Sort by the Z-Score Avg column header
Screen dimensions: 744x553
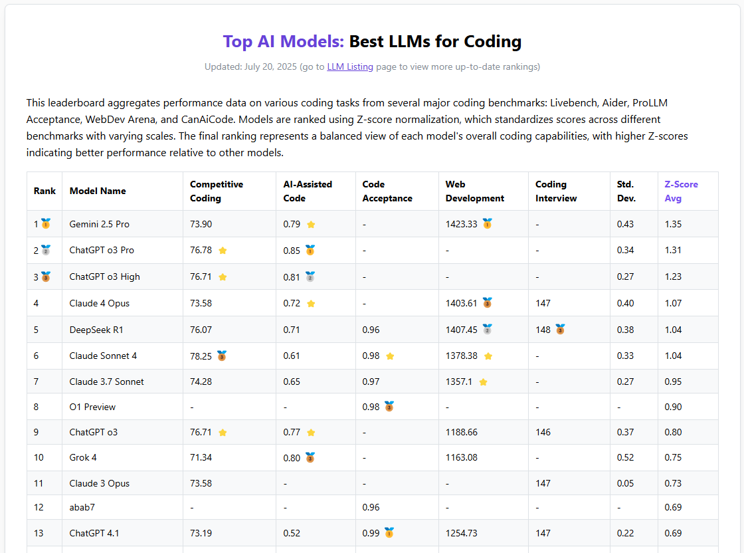click(x=681, y=191)
